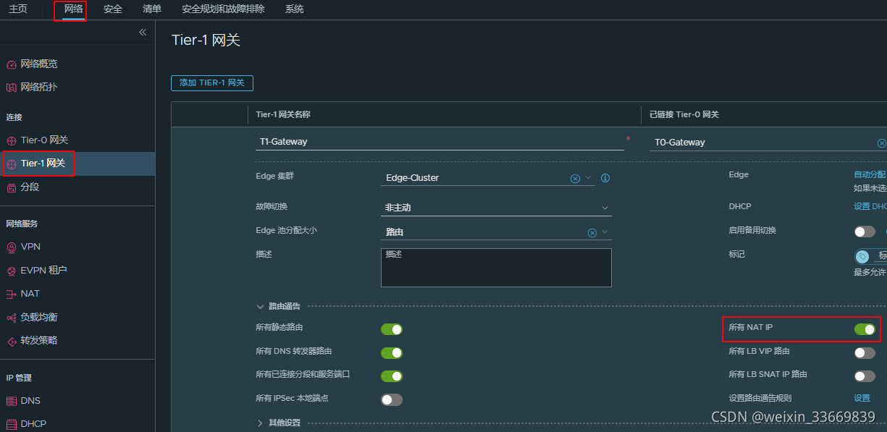Screen dimensions: 887x432
Task: Click the NAT arrows icon
Action: [x=11, y=295]
